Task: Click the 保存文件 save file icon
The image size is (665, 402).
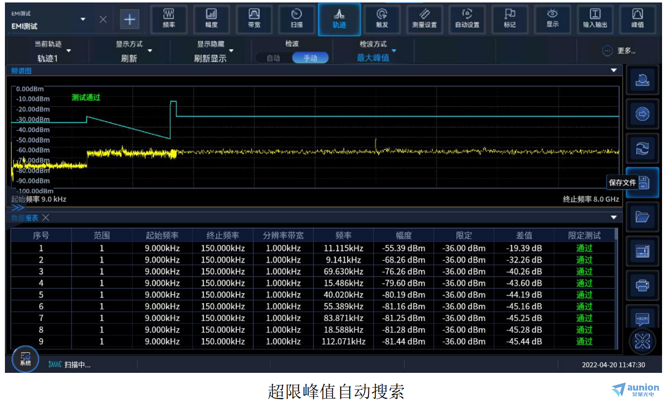Action: point(642,183)
